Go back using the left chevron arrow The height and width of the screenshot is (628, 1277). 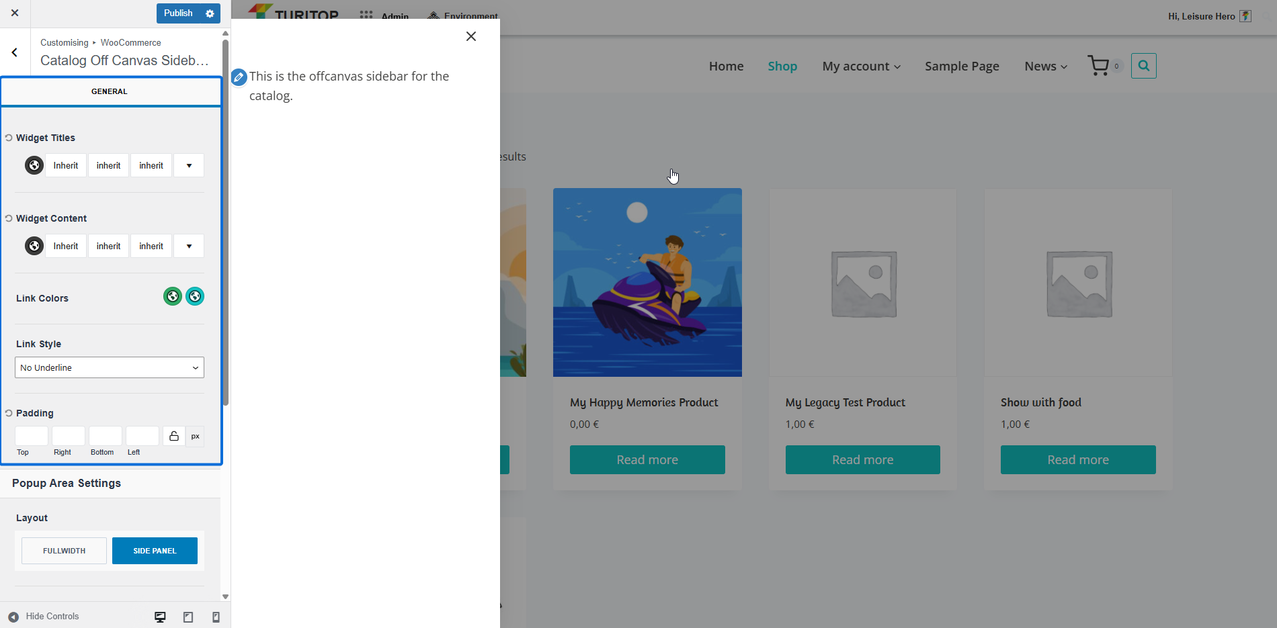coord(15,52)
